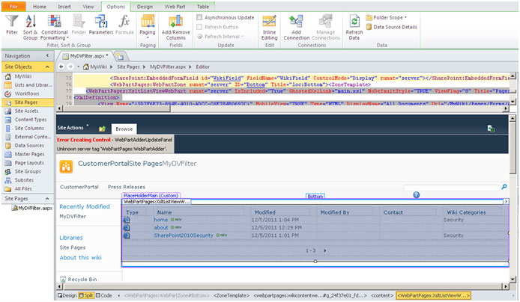Select the Browse tab in preview
This screenshot has width=520, height=302.
pyautogui.click(x=124, y=129)
